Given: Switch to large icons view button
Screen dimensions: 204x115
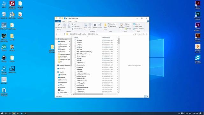Looking at the screenshot, I should (147, 96).
